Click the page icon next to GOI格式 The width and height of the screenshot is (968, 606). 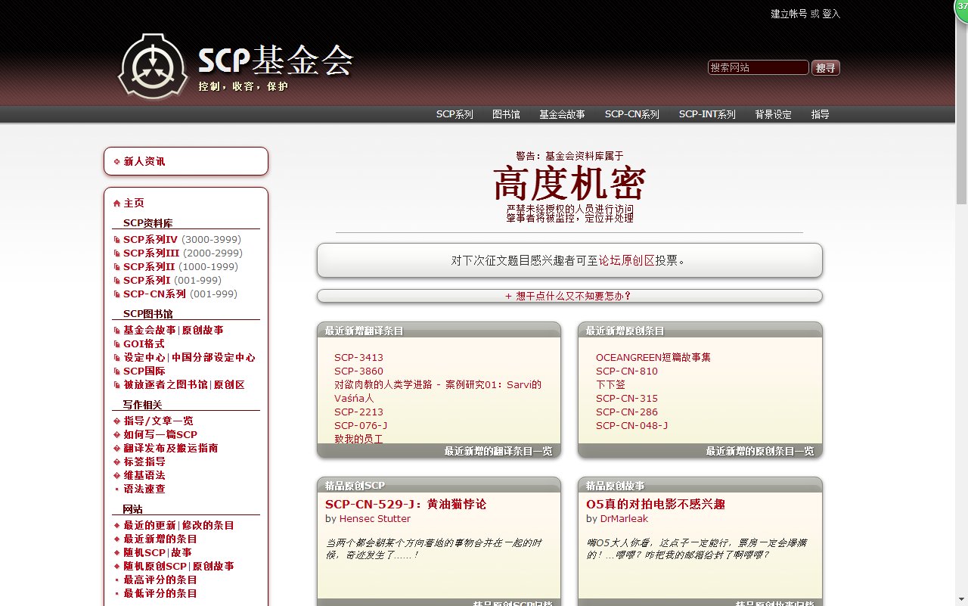[117, 343]
